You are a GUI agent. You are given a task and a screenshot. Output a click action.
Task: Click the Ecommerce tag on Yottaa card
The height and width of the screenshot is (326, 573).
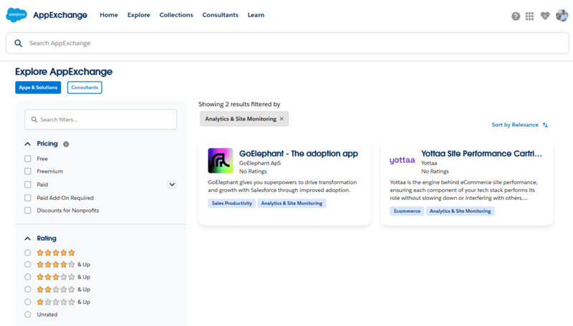pyautogui.click(x=407, y=211)
